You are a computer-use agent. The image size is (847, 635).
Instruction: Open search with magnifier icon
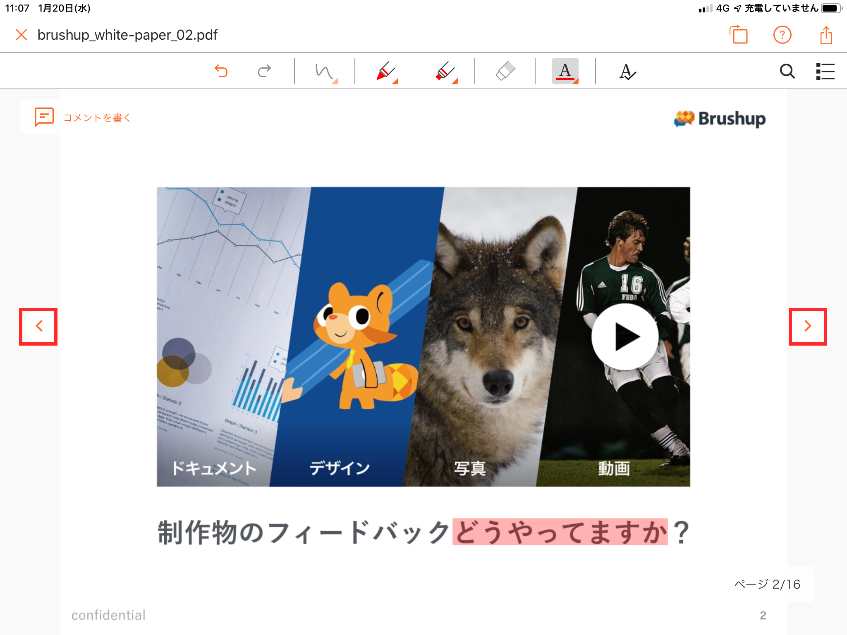pos(787,71)
